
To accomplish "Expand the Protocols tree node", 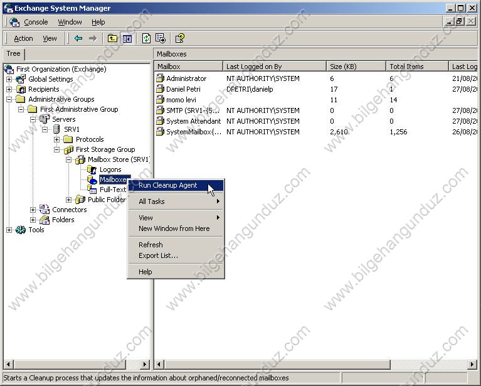I will pyautogui.click(x=57, y=139).
